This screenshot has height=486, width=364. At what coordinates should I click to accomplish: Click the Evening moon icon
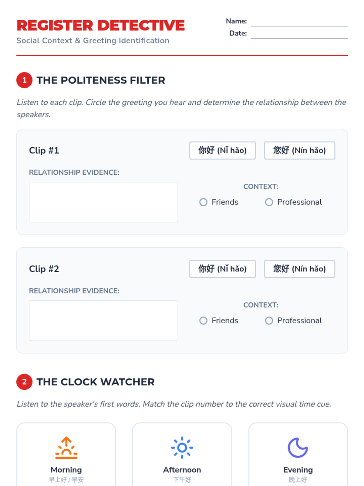[298, 447]
